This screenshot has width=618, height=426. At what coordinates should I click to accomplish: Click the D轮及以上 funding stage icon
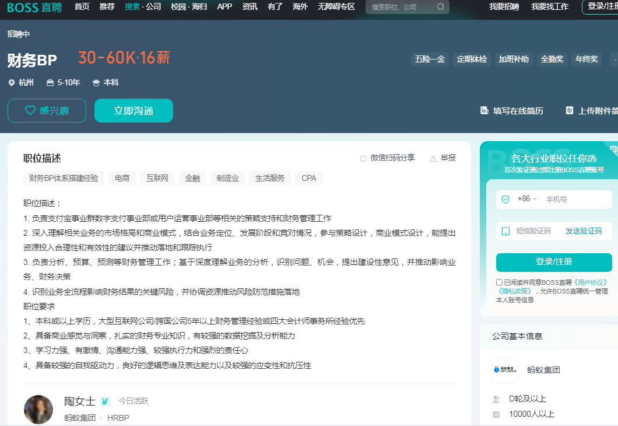(x=497, y=399)
